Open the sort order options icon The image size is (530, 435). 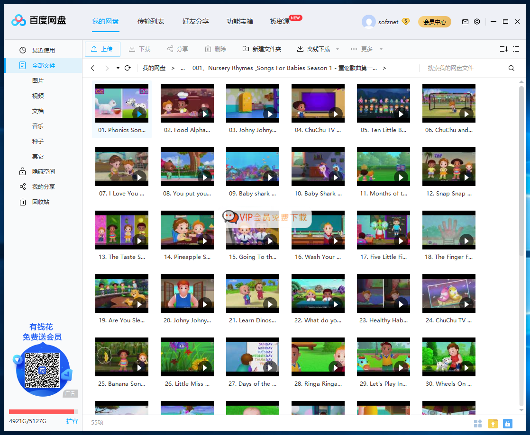click(x=503, y=49)
